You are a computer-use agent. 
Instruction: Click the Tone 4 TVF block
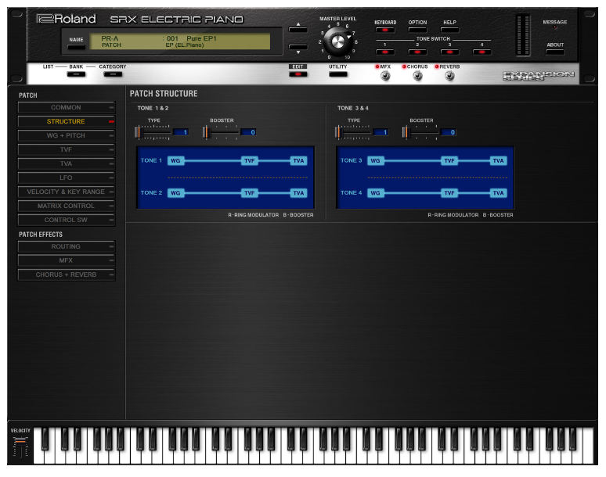449,193
